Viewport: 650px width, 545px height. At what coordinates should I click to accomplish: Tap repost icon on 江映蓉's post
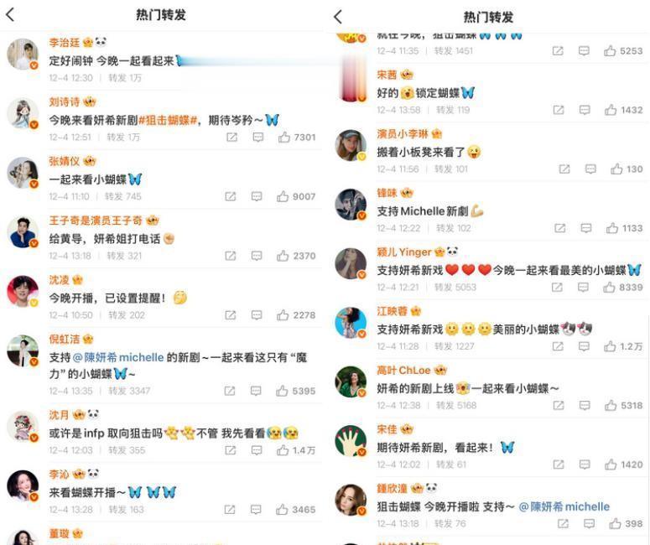558,346
